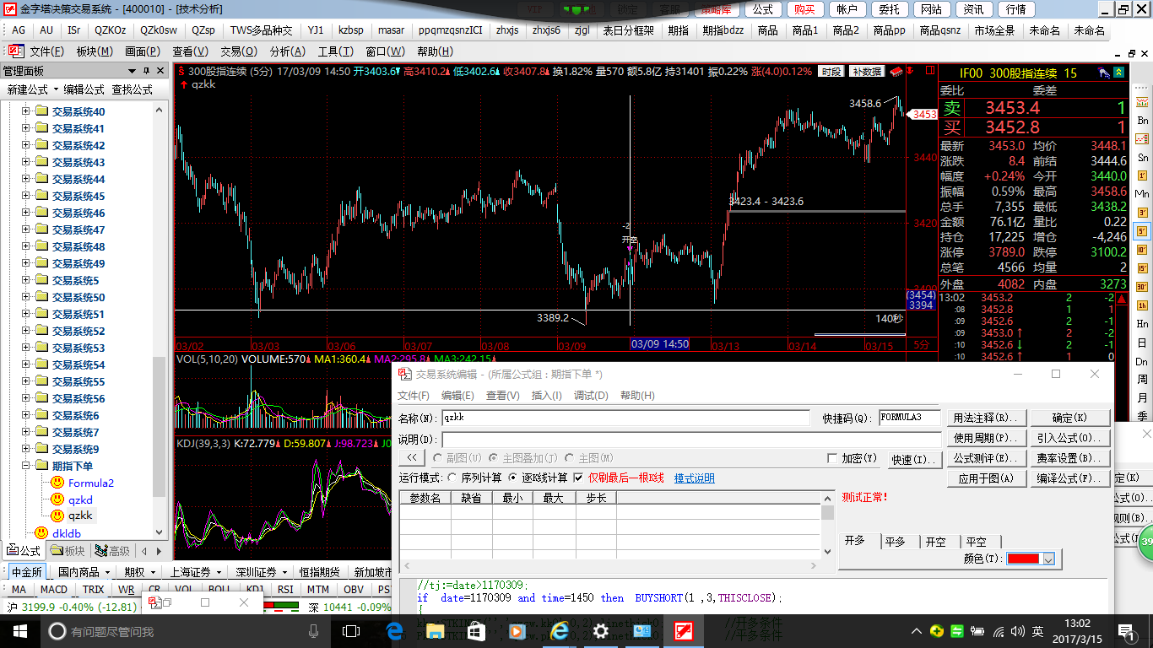Select the 15-minute period icon

1142,267
